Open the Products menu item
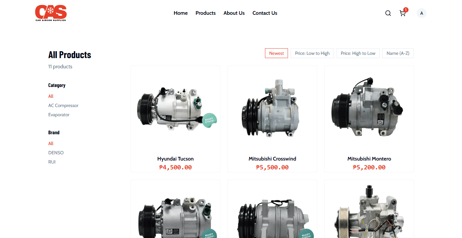Screen dimensions: 462x238 point(206,13)
